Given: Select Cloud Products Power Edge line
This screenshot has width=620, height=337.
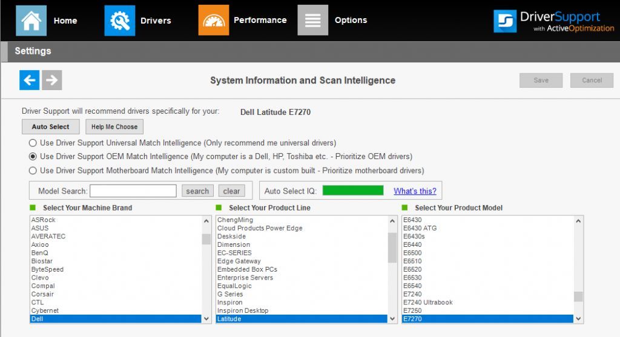Looking at the screenshot, I should click(302, 228).
